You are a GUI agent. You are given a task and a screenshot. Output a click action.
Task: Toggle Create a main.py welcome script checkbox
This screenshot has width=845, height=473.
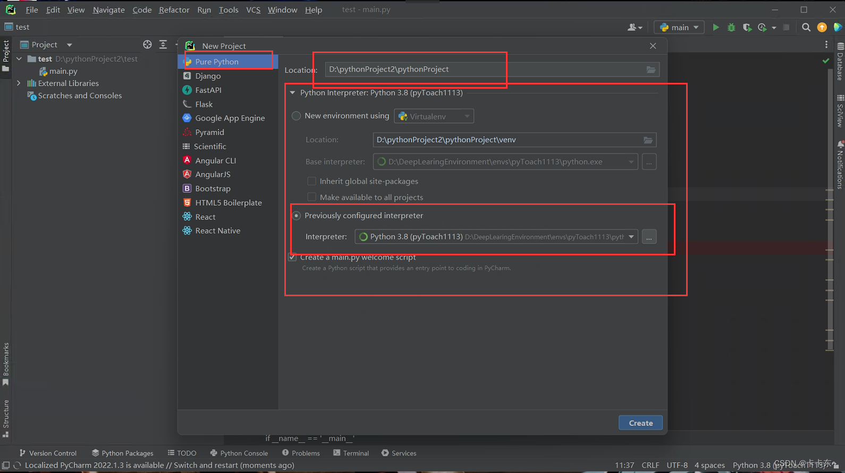(292, 257)
